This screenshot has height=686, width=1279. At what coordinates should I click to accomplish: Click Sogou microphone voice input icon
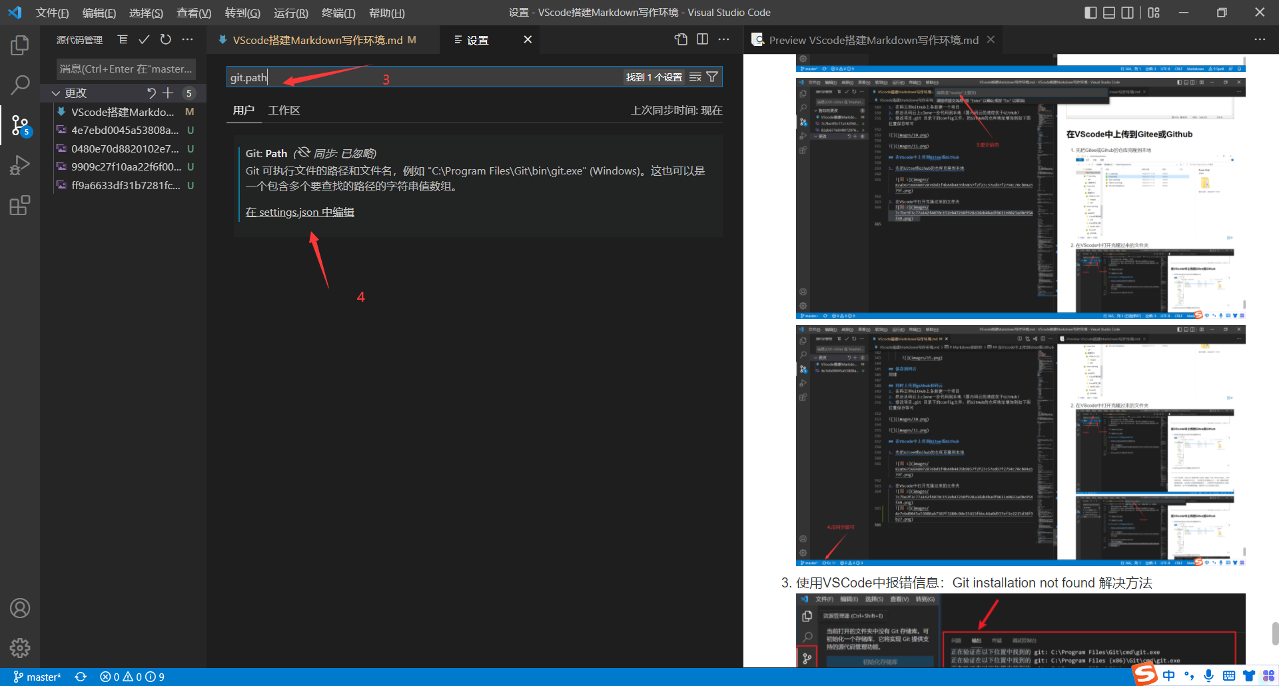[x=1208, y=675]
